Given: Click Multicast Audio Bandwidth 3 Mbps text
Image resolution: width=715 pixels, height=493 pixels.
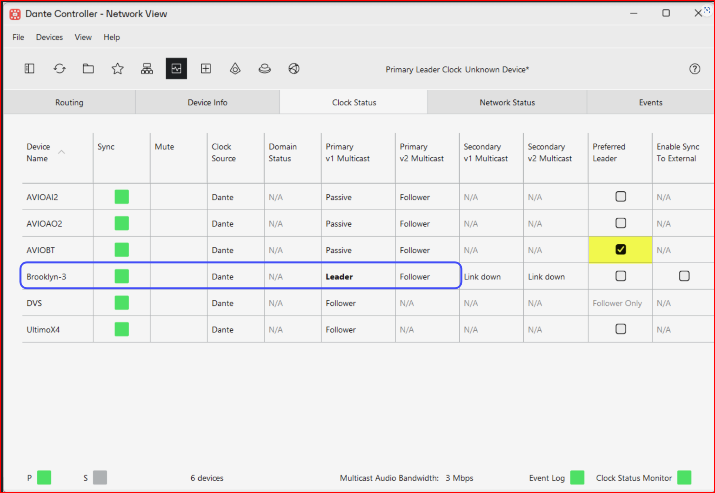Looking at the screenshot, I should 406,478.
